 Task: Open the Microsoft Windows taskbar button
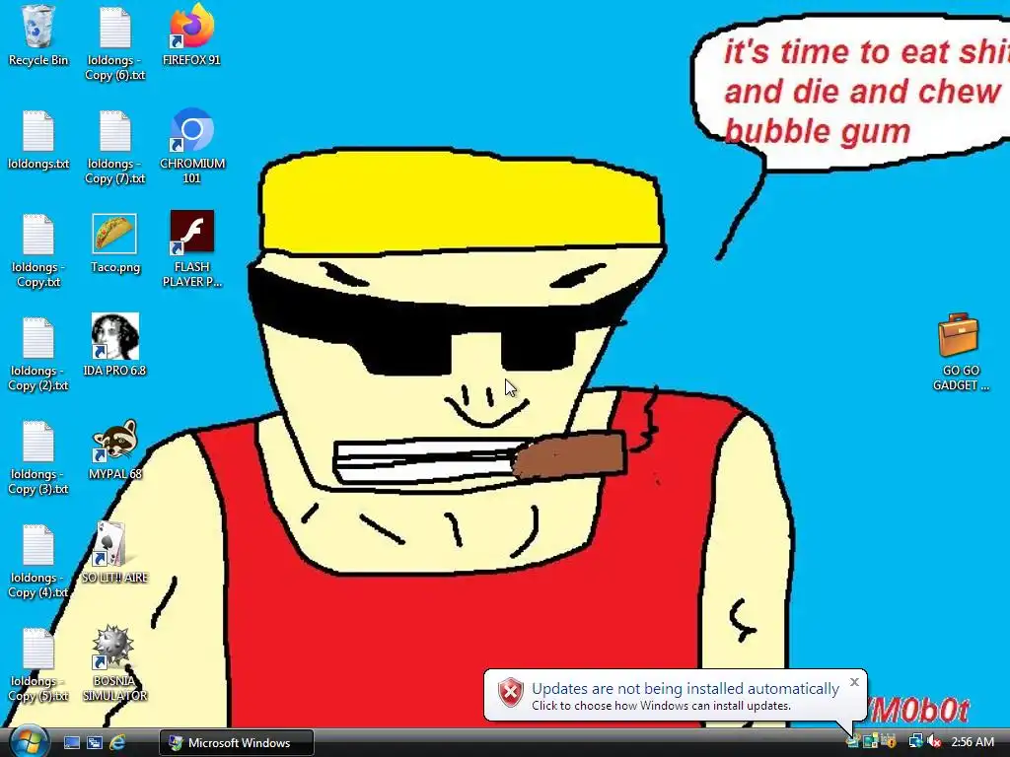pos(237,743)
